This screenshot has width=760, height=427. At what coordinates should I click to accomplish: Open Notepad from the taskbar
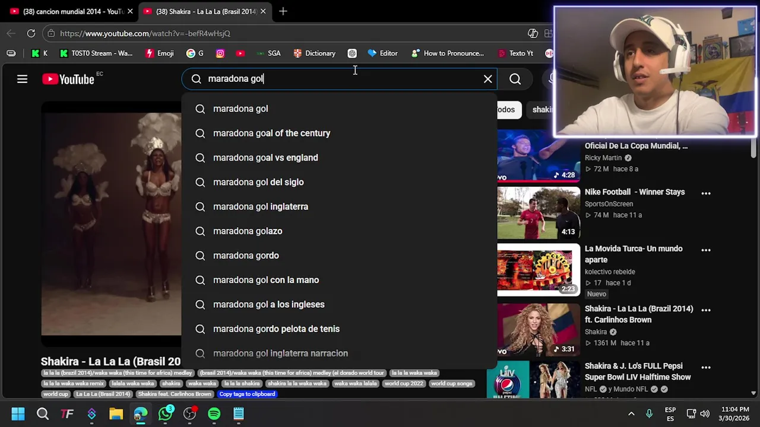pos(239,414)
